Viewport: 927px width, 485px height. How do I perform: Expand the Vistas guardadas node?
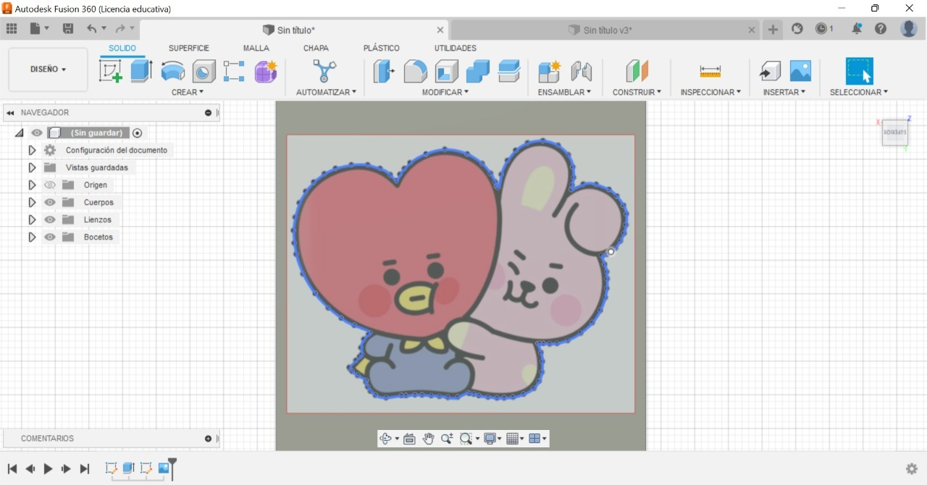pos(32,168)
